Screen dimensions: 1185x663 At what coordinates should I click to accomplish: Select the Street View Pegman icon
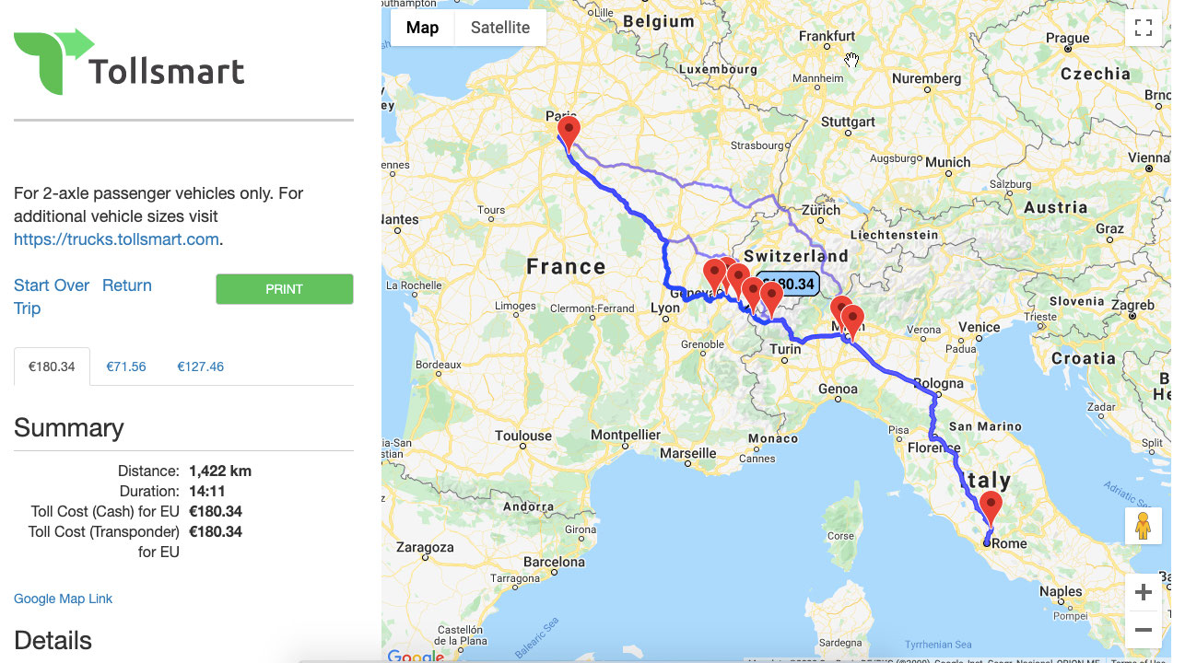[x=1143, y=525]
